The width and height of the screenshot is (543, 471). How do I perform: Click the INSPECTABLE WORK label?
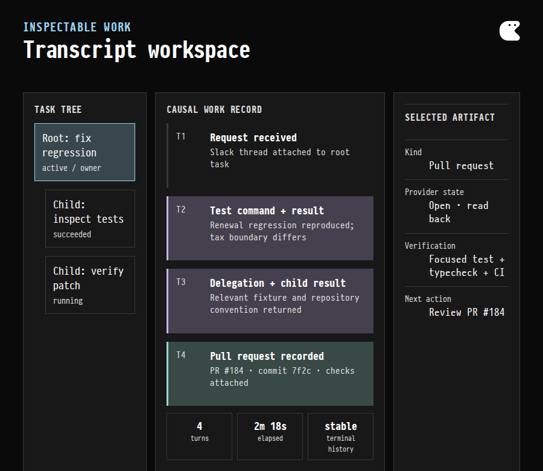click(x=77, y=27)
